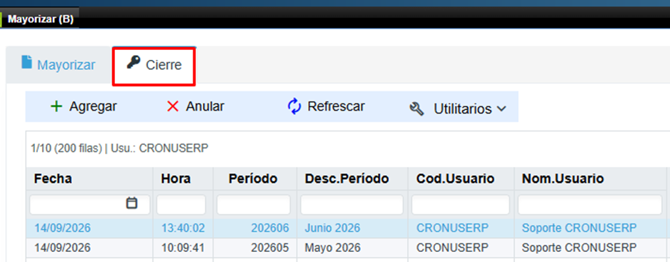
Task: Expand the Utilitarios dropdown chevron
Action: (x=501, y=109)
